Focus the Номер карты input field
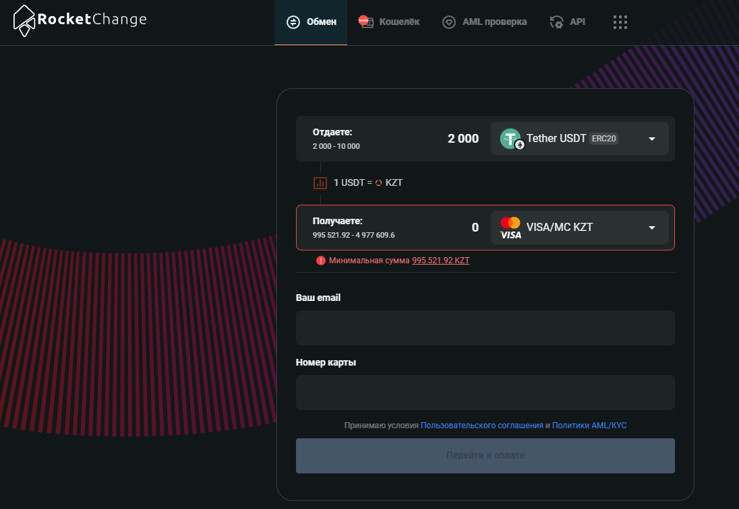 tap(485, 393)
